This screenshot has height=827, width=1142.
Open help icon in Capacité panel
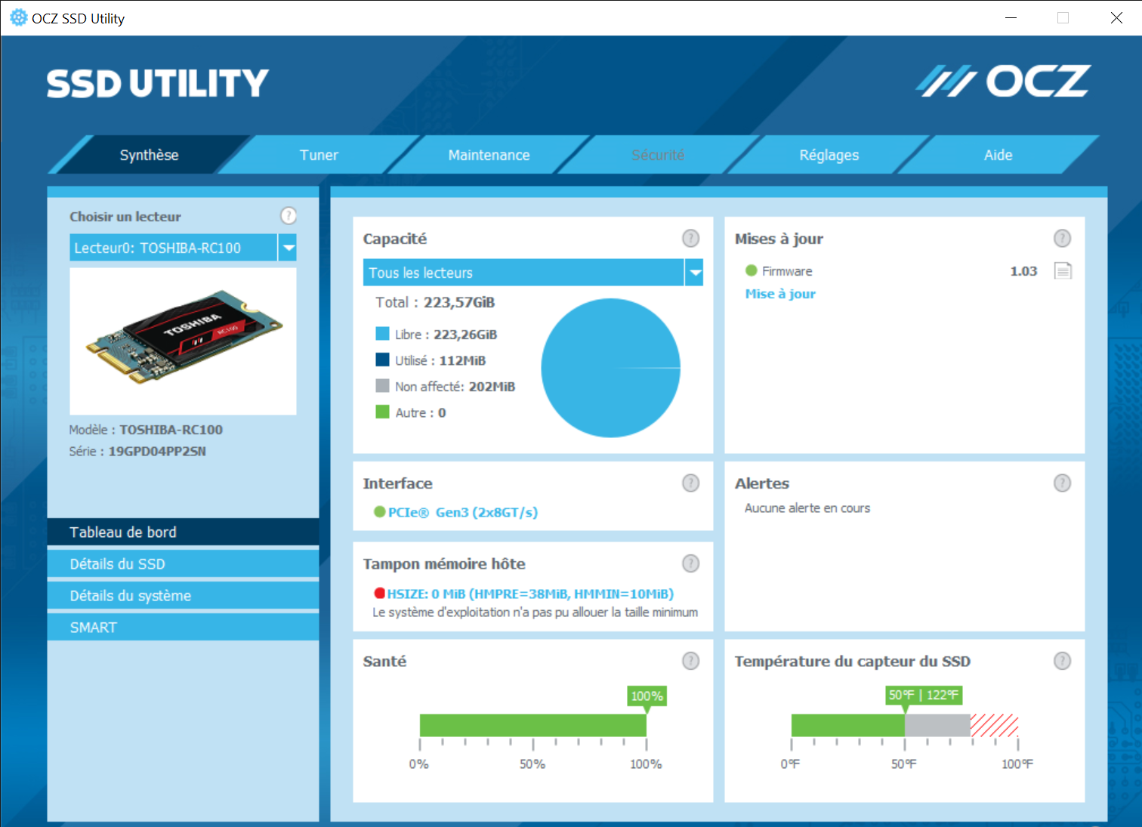coord(690,239)
